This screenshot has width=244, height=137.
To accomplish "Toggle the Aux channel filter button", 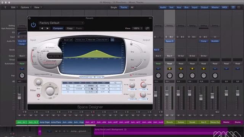I will (x=179, y=7).
